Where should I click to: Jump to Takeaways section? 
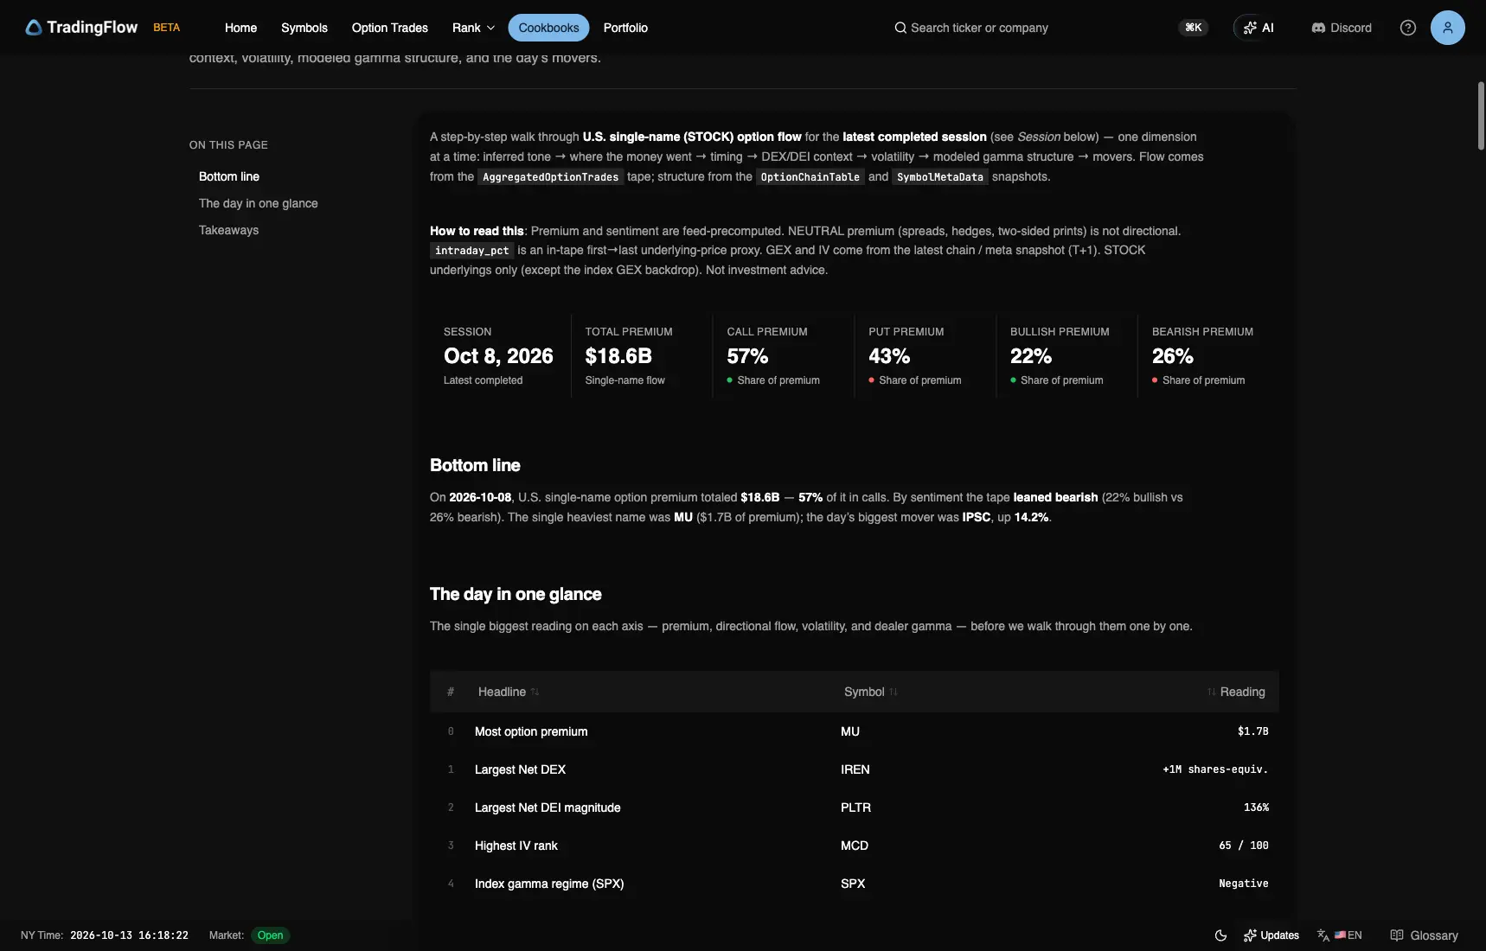[x=229, y=230]
